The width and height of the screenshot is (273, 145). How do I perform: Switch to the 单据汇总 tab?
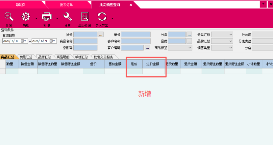tap(82, 57)
